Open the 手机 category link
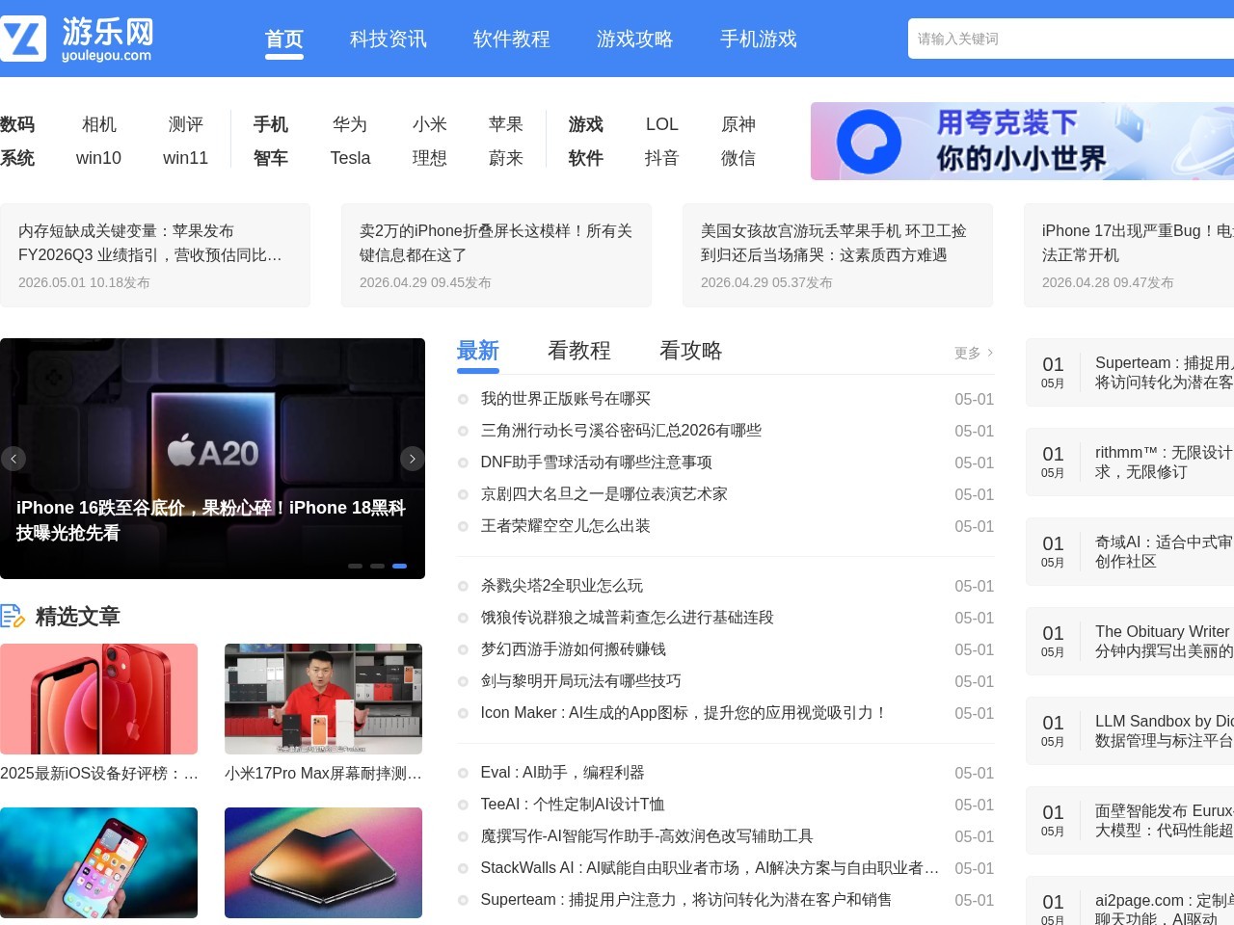This screenshot has height=925, width=1234. [271, 124]
